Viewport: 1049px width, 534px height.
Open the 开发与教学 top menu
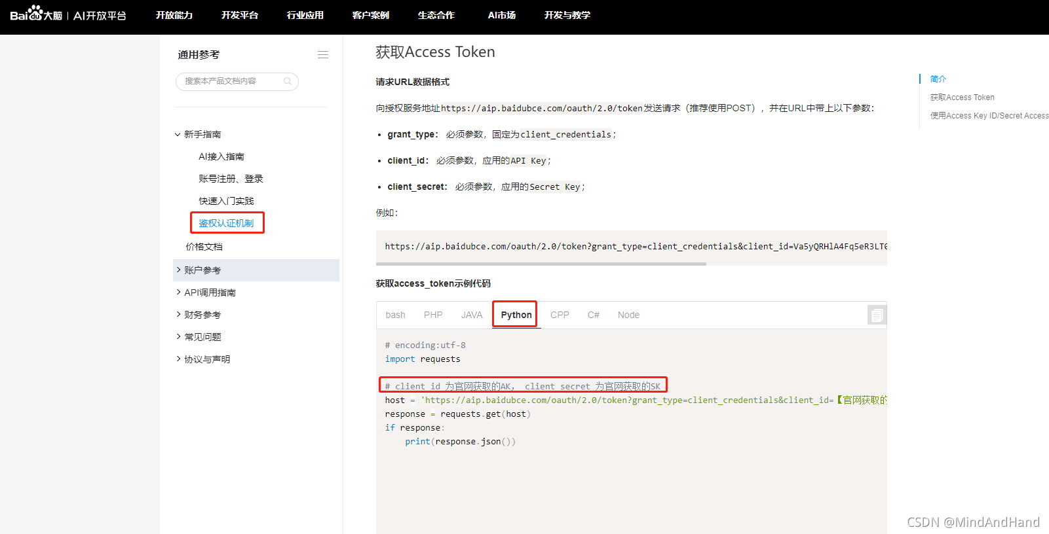(x=567, y=15)
